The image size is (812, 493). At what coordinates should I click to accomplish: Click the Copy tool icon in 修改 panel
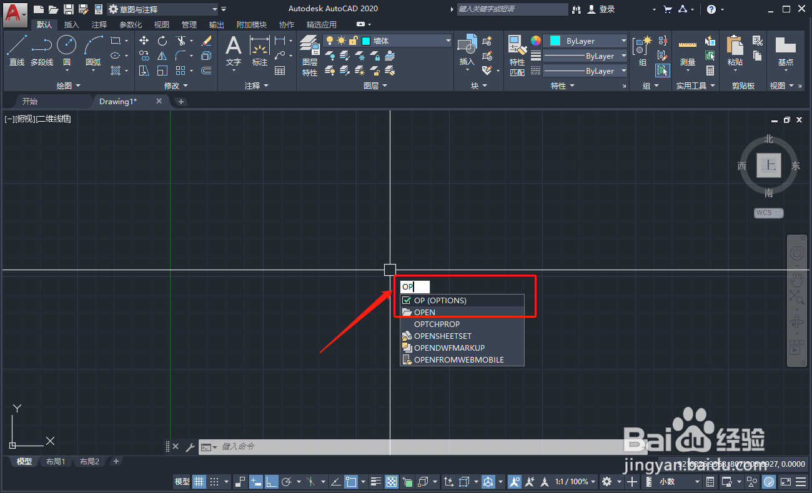click(144, 56)
